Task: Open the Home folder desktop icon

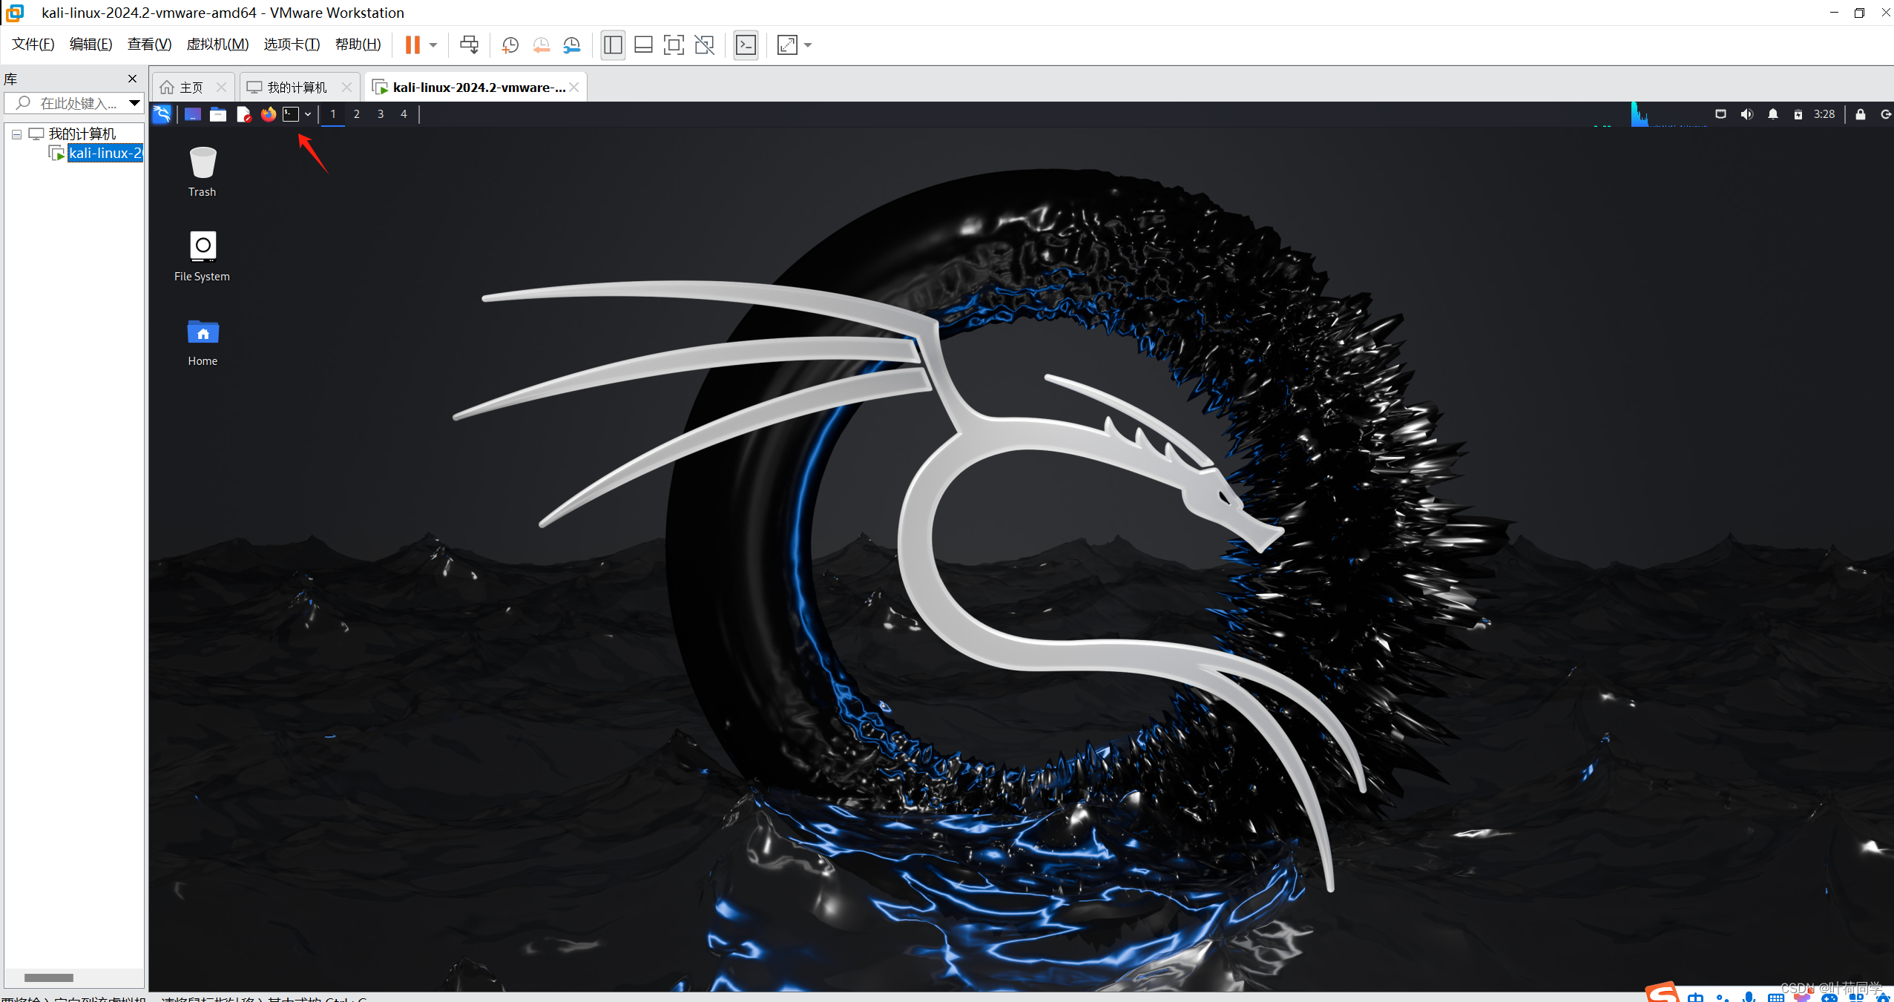Action: coord(203,342)
